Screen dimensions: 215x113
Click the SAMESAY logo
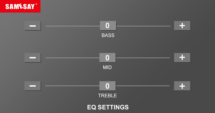coord(20,6)
